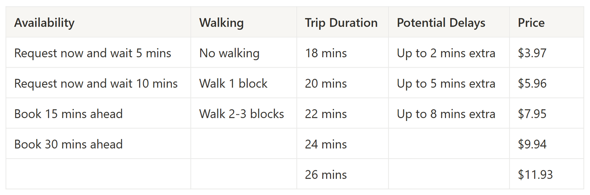Click the Availability column header
The height and width of the screenshot is (195, 590).
[44, 23]
